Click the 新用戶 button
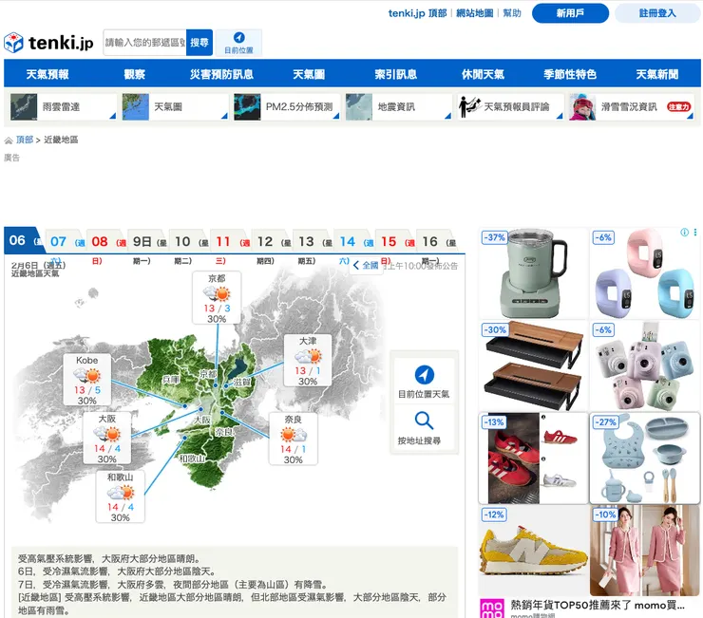This screenshot has width=703, height=618. point(570,13)
